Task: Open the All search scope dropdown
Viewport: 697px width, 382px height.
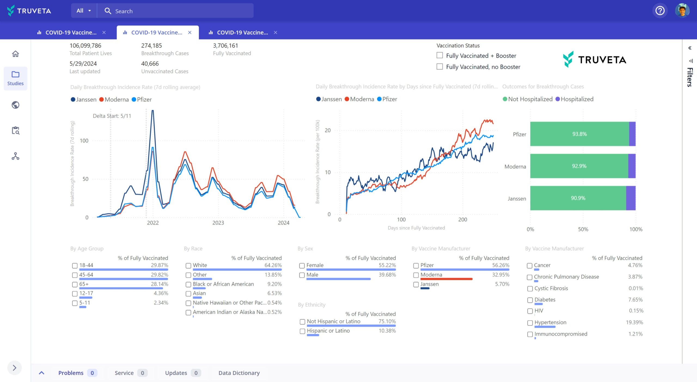Action: tap(83, 10)
